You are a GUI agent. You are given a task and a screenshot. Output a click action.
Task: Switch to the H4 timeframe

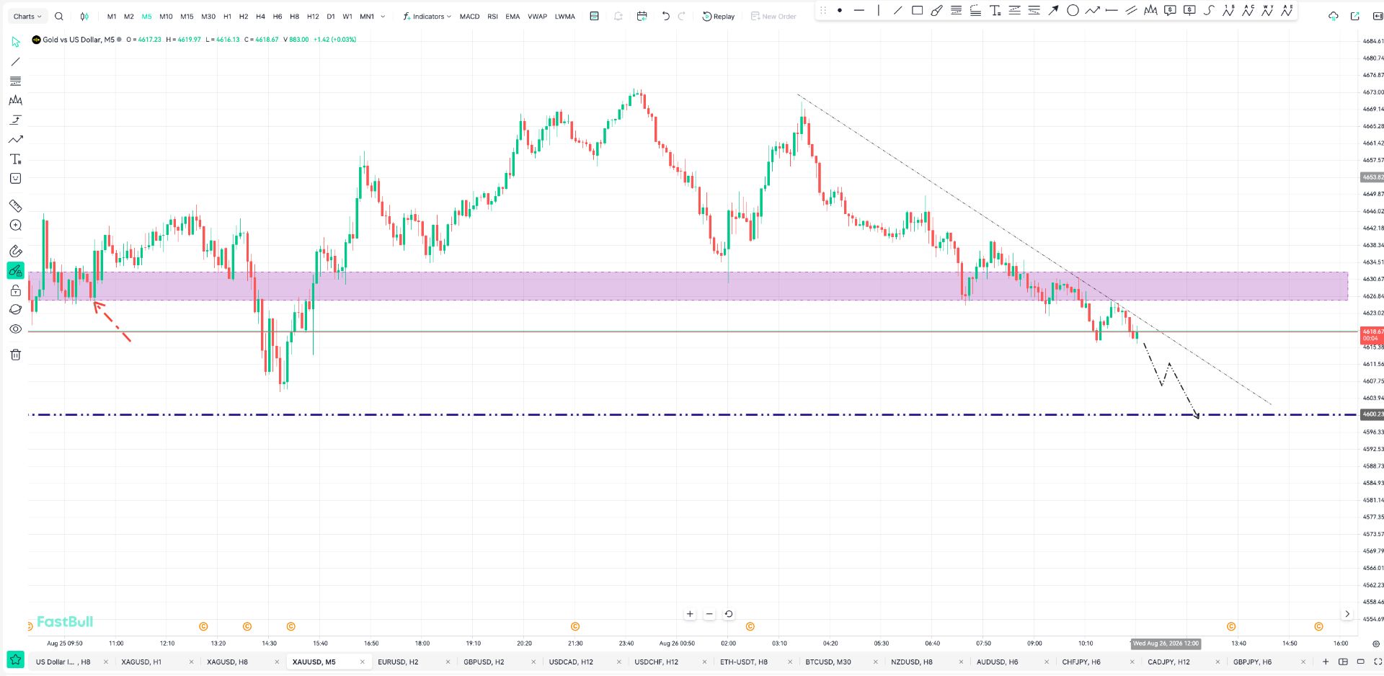260,17
